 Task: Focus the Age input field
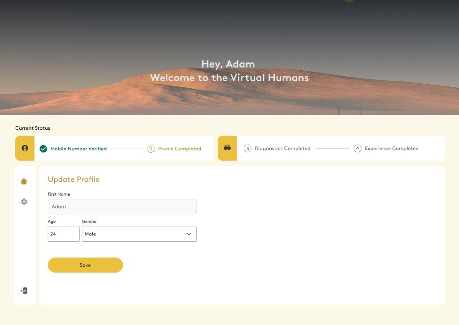point(64,234)
